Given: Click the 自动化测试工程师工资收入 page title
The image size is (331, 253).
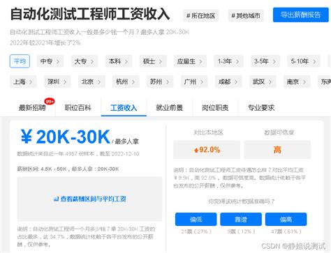Looking at the screenshot, I should click(x=90, y=14).
